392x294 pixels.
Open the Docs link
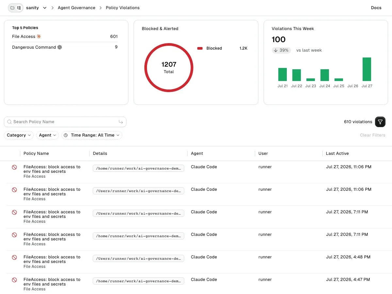[x=376, y=8]
